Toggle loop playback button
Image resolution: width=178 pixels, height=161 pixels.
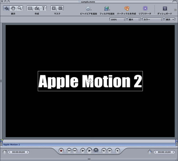click(96, 151)
